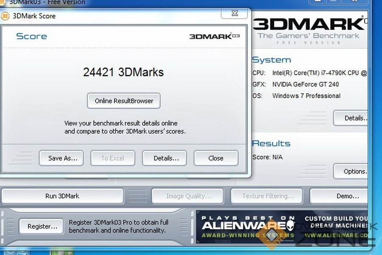Open the Texture Filtering... settings
Viewport: 382px width, 255px height.
[267, 196]
